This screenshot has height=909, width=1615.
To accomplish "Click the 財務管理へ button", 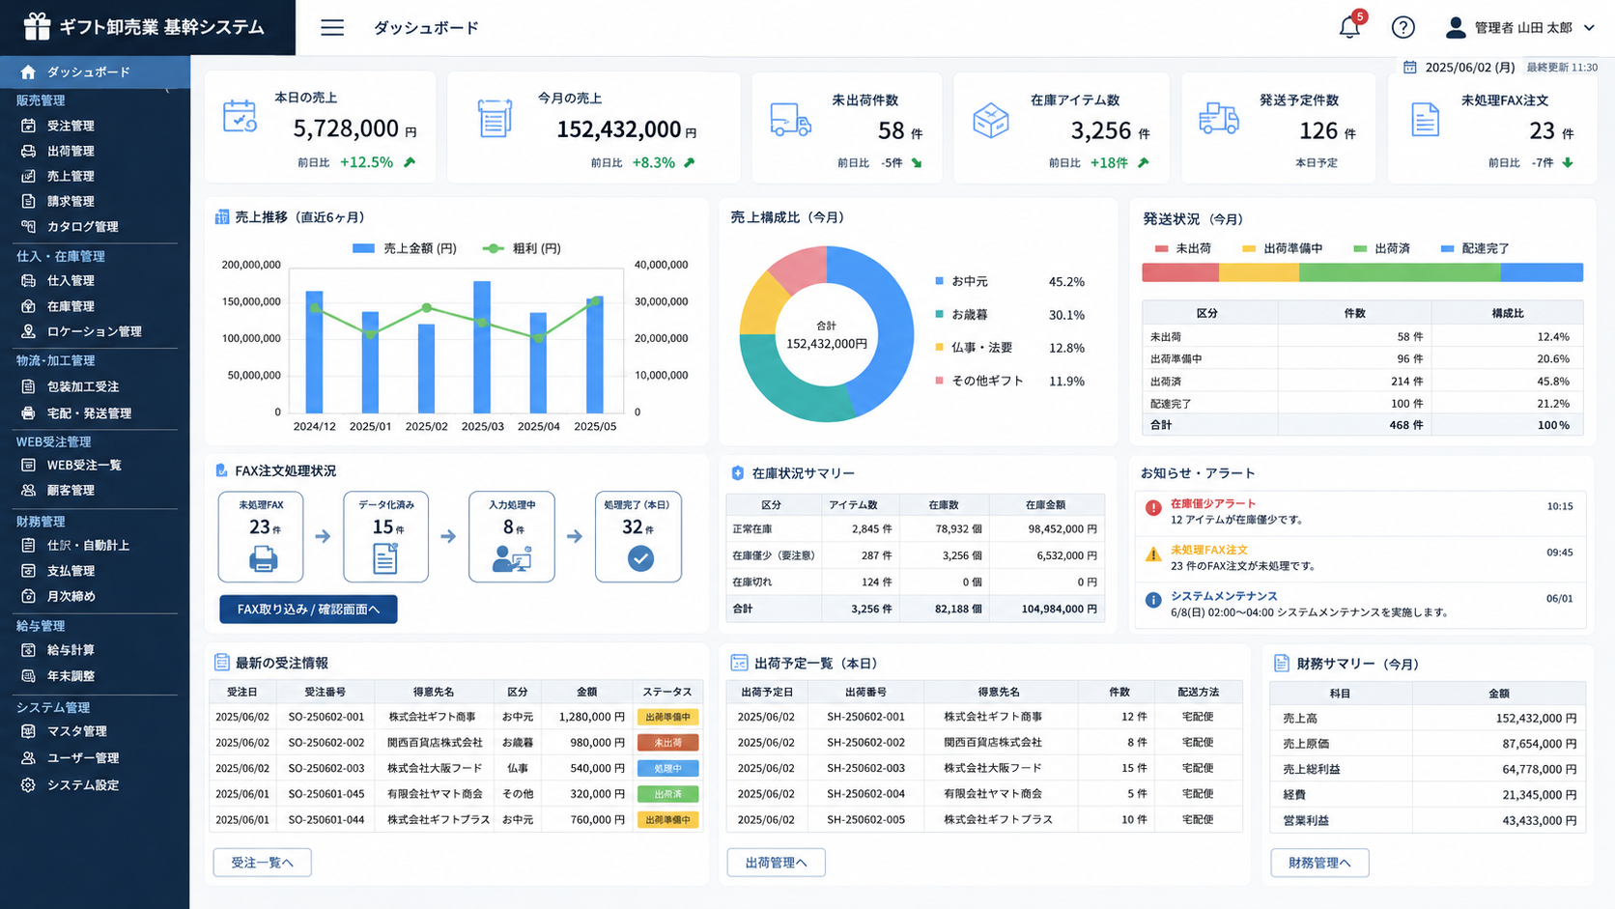I will tap(1319, 863).
